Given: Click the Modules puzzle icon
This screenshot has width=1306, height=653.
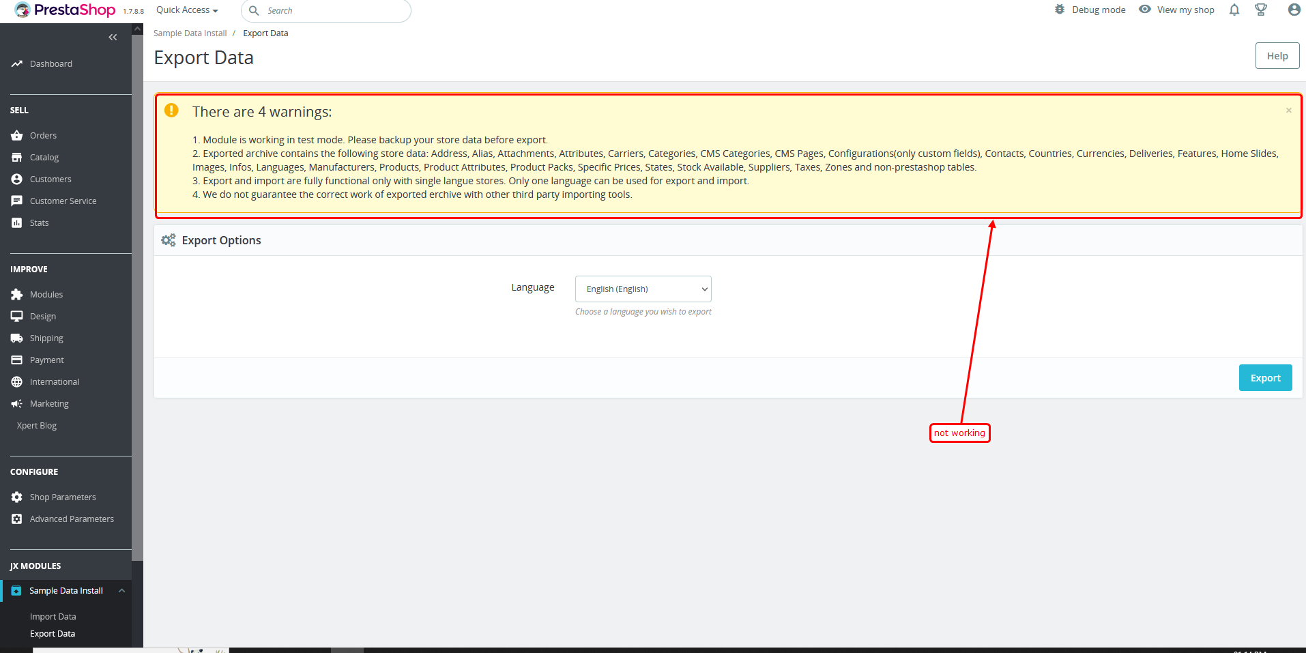Looking at the screenshot, I should pyautogui.click(x=17, y=295).
